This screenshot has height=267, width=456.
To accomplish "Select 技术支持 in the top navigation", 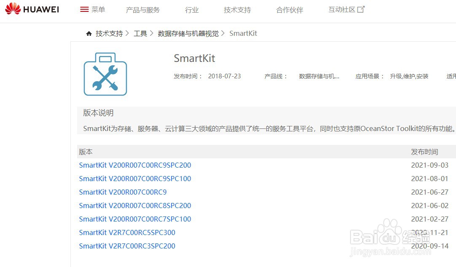I will 237,10.
